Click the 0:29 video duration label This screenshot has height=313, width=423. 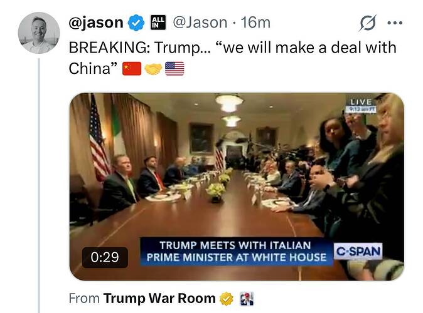tap(105, 257)
